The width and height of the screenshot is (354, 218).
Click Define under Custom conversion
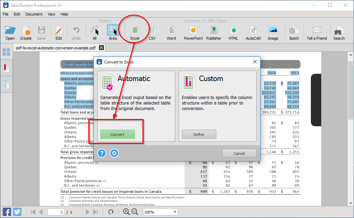click(x=199, y=134)
